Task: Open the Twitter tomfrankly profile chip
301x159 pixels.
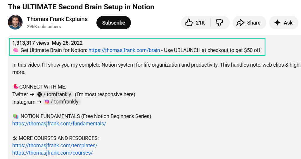Action: [55, 94]
